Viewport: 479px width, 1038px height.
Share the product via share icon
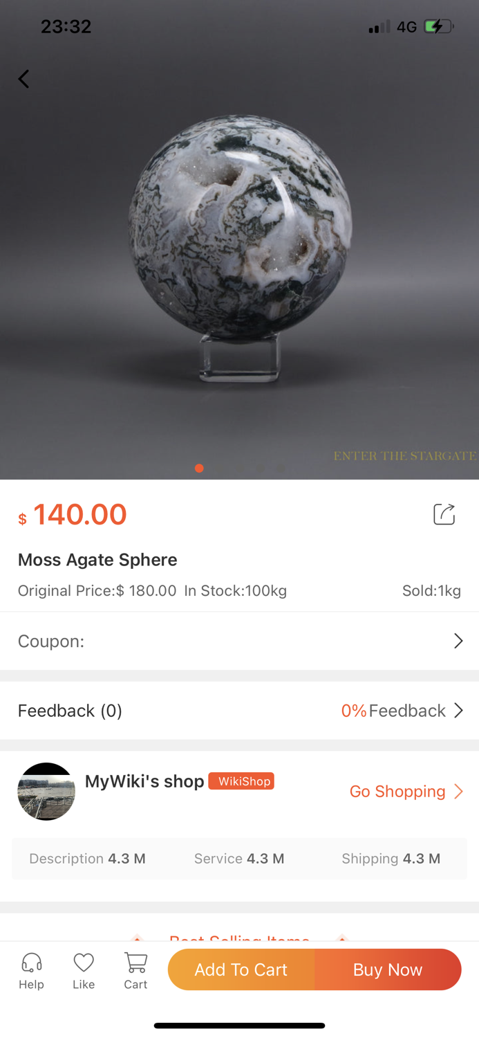[444, 514]
